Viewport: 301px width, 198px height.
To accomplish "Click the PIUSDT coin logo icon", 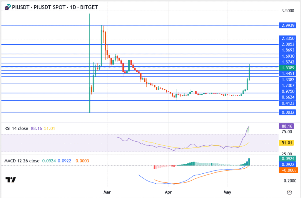I will tap(7, 7).
